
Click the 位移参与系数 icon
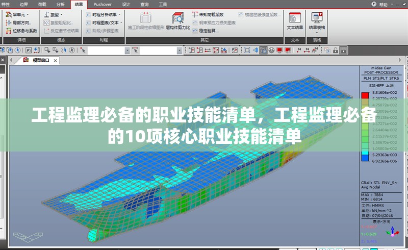[20, 31]
